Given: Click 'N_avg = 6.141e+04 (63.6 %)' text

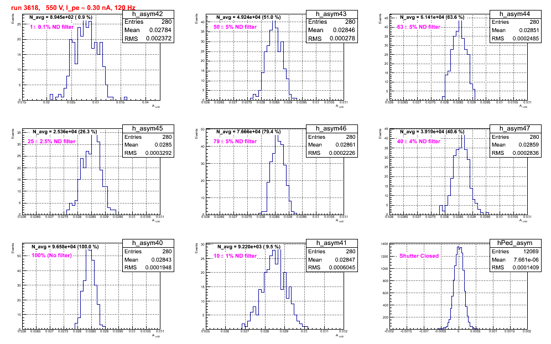Looking at the screenshot, I should [432, 17].
